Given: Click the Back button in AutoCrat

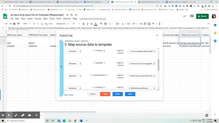Looking at the screenshot, I should coord(118,94).
